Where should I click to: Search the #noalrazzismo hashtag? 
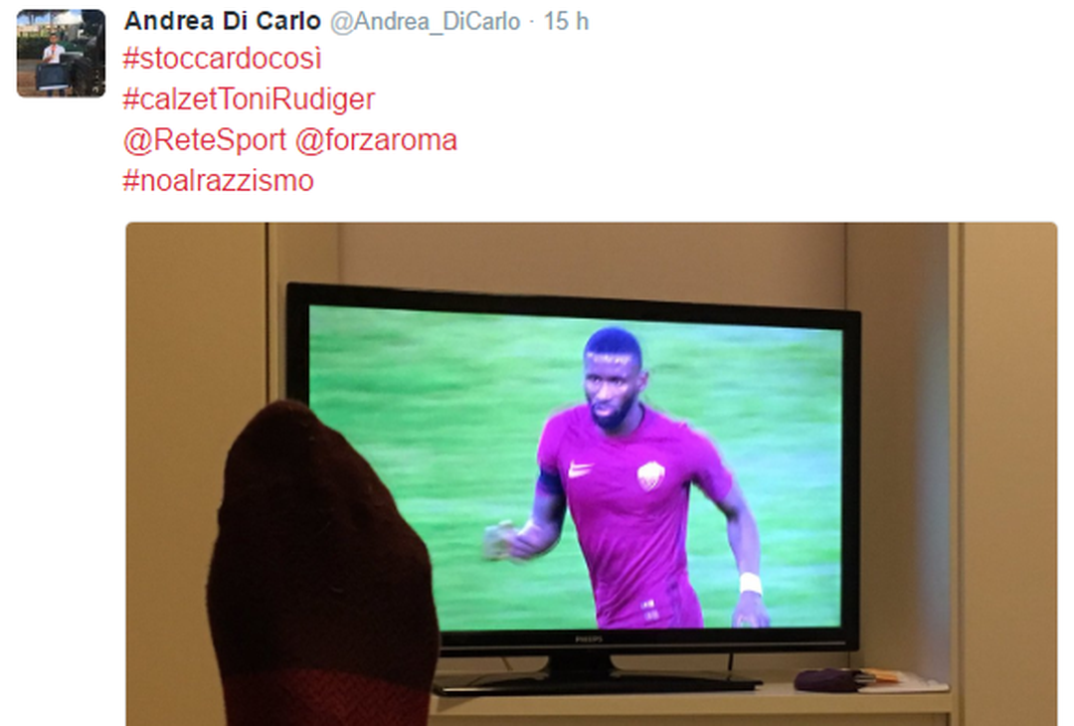point(218,181)
